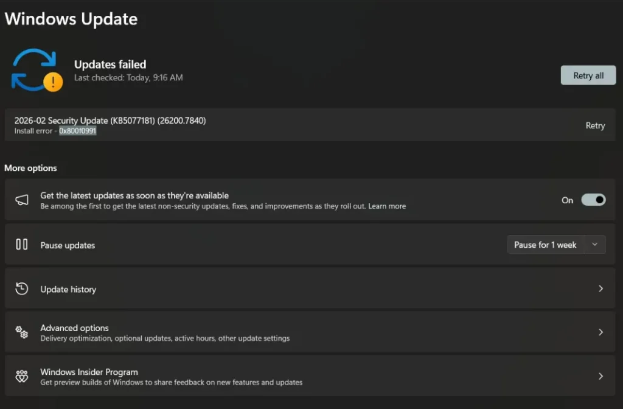Screen dimensions: 623x409
Task: Open the Pause for 1 week dropdown
Action: [595, 244]
